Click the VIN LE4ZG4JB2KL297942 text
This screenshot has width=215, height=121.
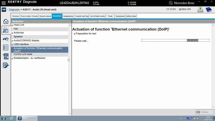pos(74,3)
